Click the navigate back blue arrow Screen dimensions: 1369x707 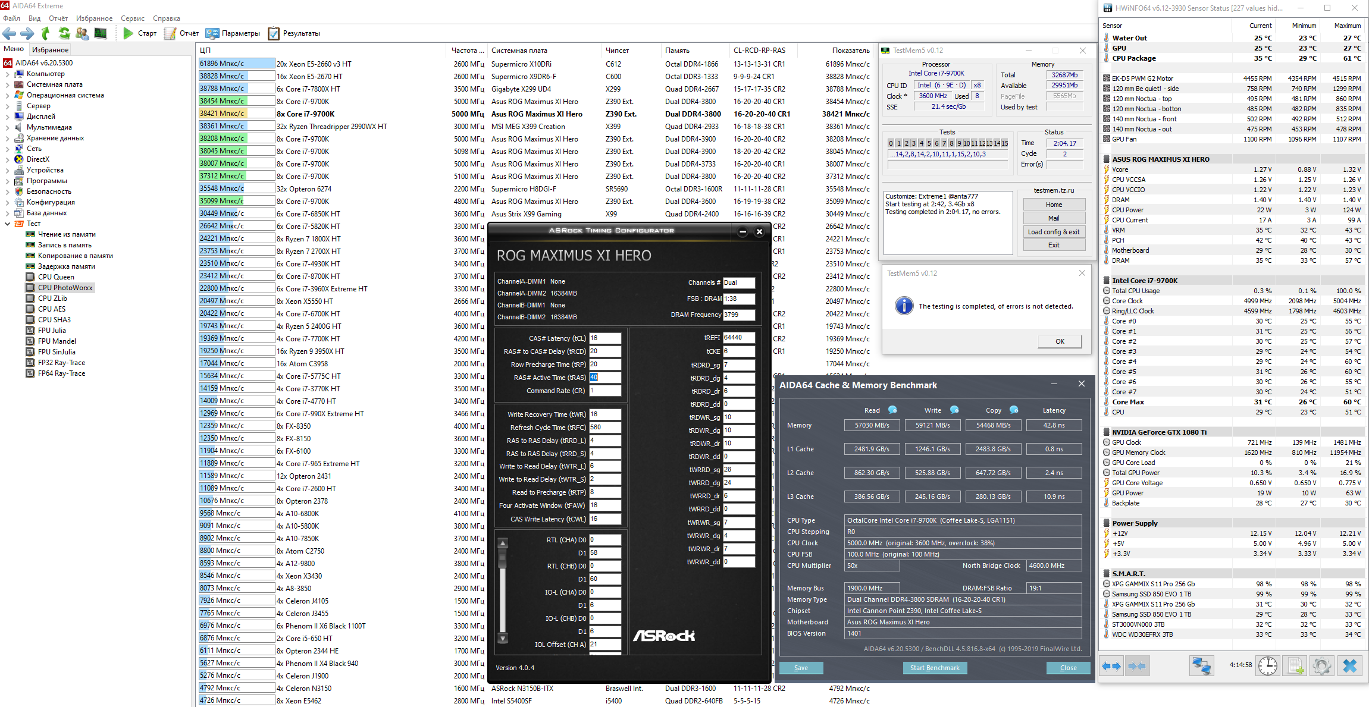coord(10,33)
